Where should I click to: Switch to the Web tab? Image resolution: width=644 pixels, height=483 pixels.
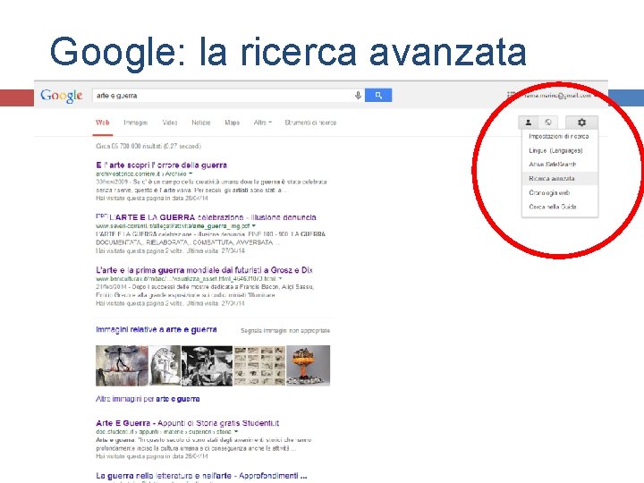(x=102, y=123)
